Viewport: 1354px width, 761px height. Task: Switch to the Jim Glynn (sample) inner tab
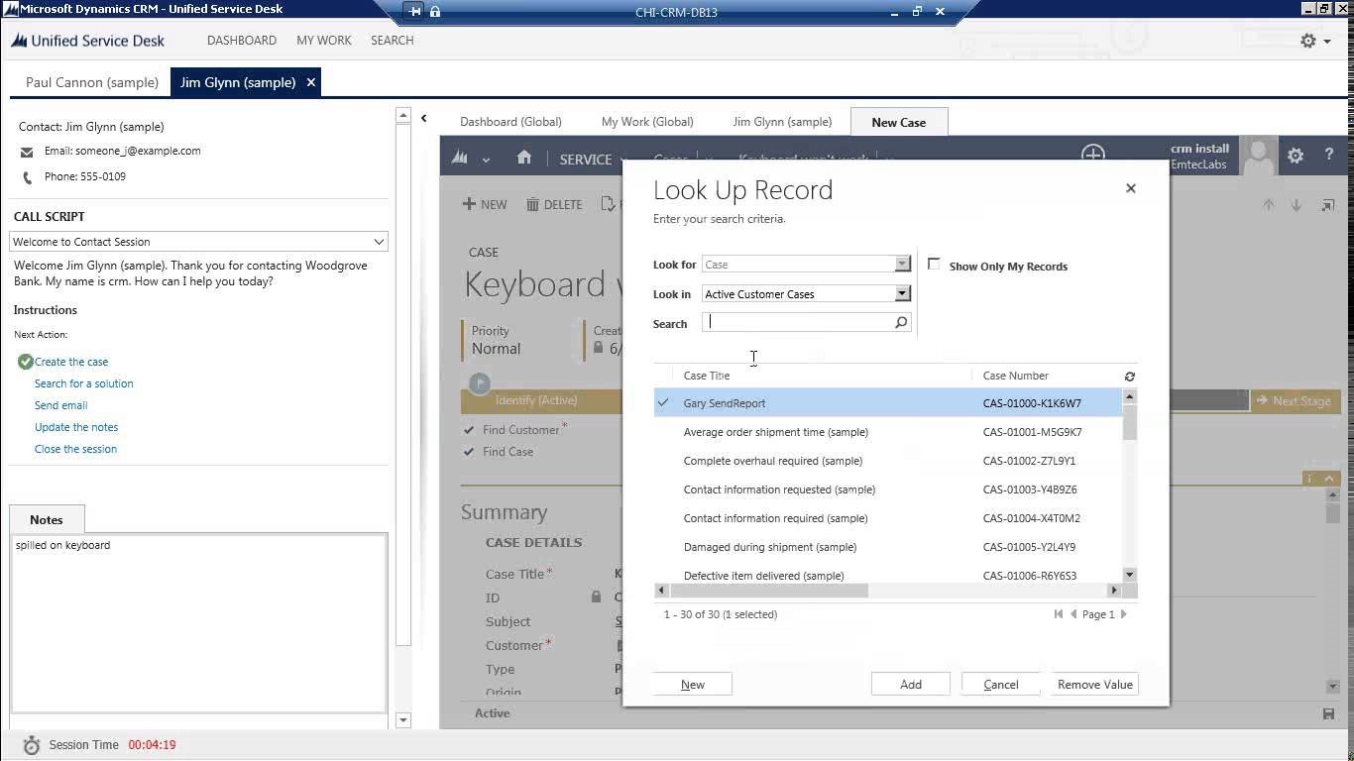click(782, 122)
